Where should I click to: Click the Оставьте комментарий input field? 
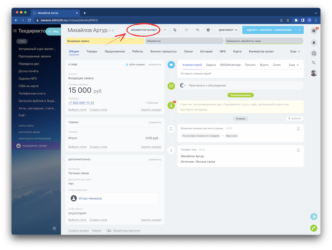(240, 74)
